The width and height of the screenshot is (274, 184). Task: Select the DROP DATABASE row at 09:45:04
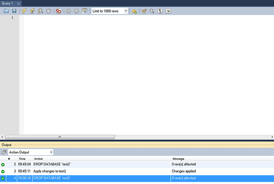pyautogui.click(x=137, y=164)
